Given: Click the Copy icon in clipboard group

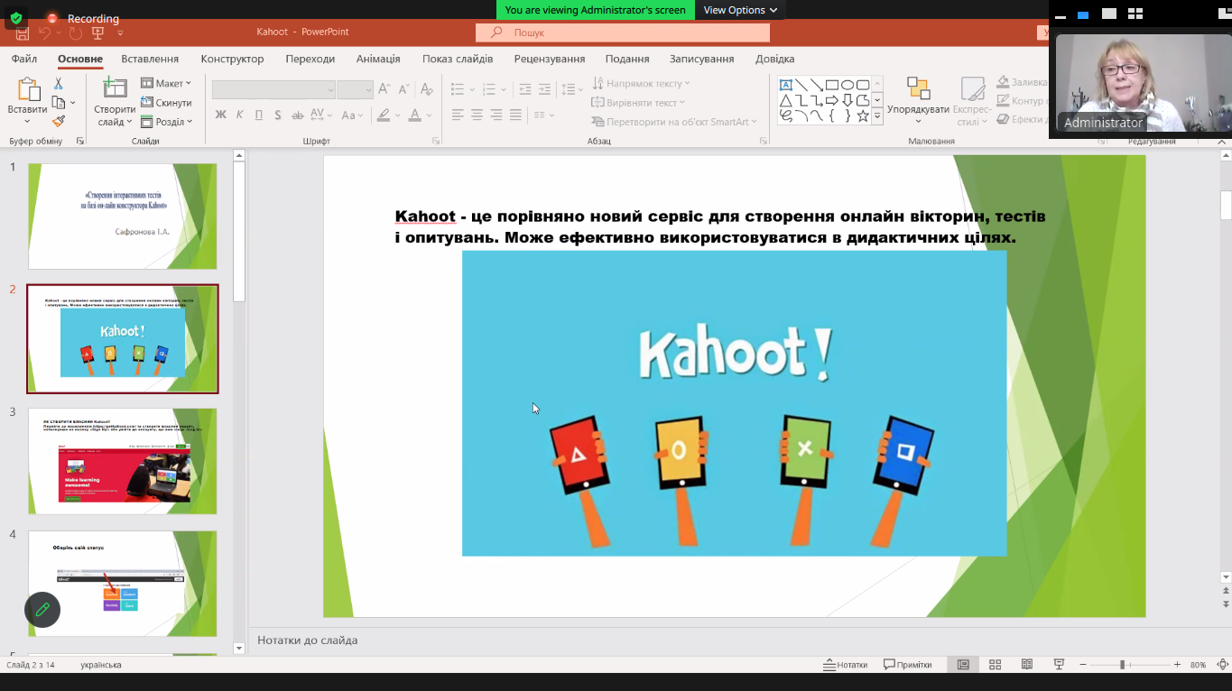Looking at the screenshot, I should click(58, 102).
